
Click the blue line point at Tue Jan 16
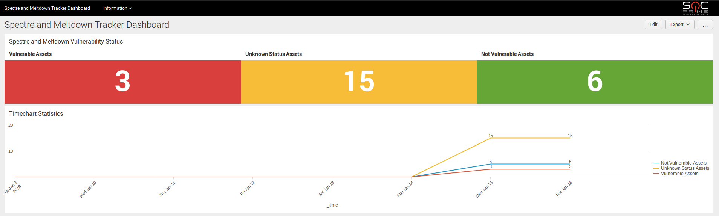(570, 164)
